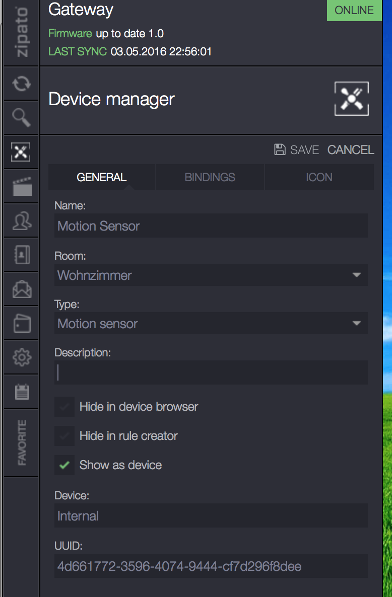Switch to the Icon tab
Image resolution: width=392 pixels, height=597 pixels.
coord(319,177)
